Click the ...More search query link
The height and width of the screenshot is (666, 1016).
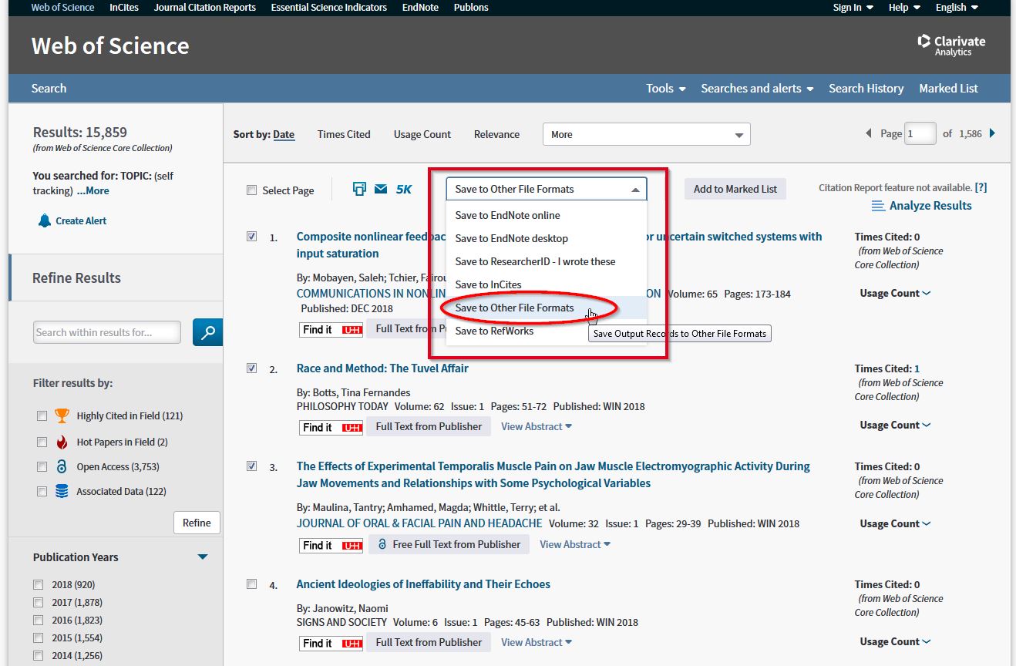93,190
